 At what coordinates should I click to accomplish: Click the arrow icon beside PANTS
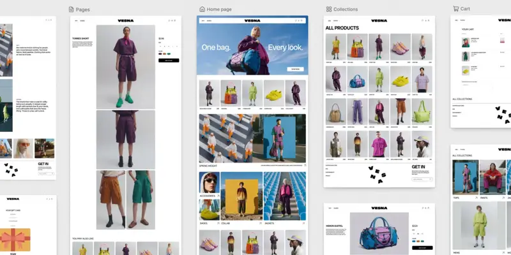point(504,198)
